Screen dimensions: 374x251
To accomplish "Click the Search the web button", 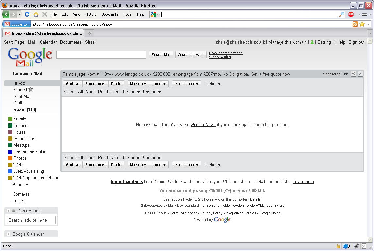I will [191, 55].
